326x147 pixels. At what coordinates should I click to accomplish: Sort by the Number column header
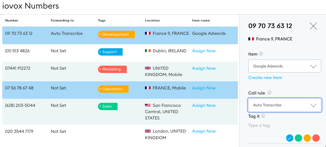point(12,20)
